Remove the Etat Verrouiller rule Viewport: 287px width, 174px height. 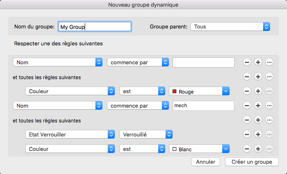(247, 134)
